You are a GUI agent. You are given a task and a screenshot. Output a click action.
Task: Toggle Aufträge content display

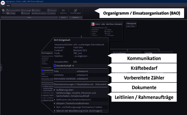[x=11, y=13]
